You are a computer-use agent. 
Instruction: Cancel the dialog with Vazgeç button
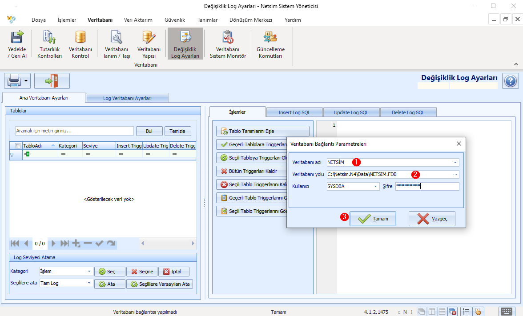click(x=432, y=219)
